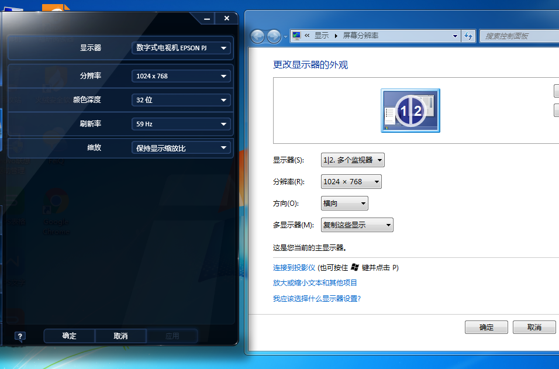Click 屏幕分辨率 in the address bar breadcrumb

click(360, 36)
